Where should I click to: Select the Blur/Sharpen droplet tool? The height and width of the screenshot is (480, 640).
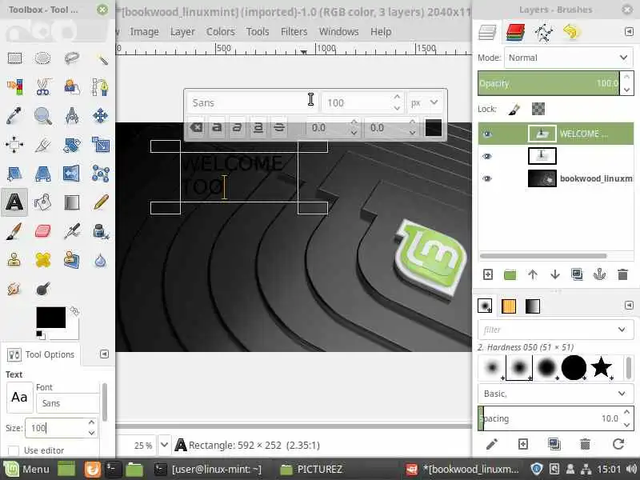101,260
